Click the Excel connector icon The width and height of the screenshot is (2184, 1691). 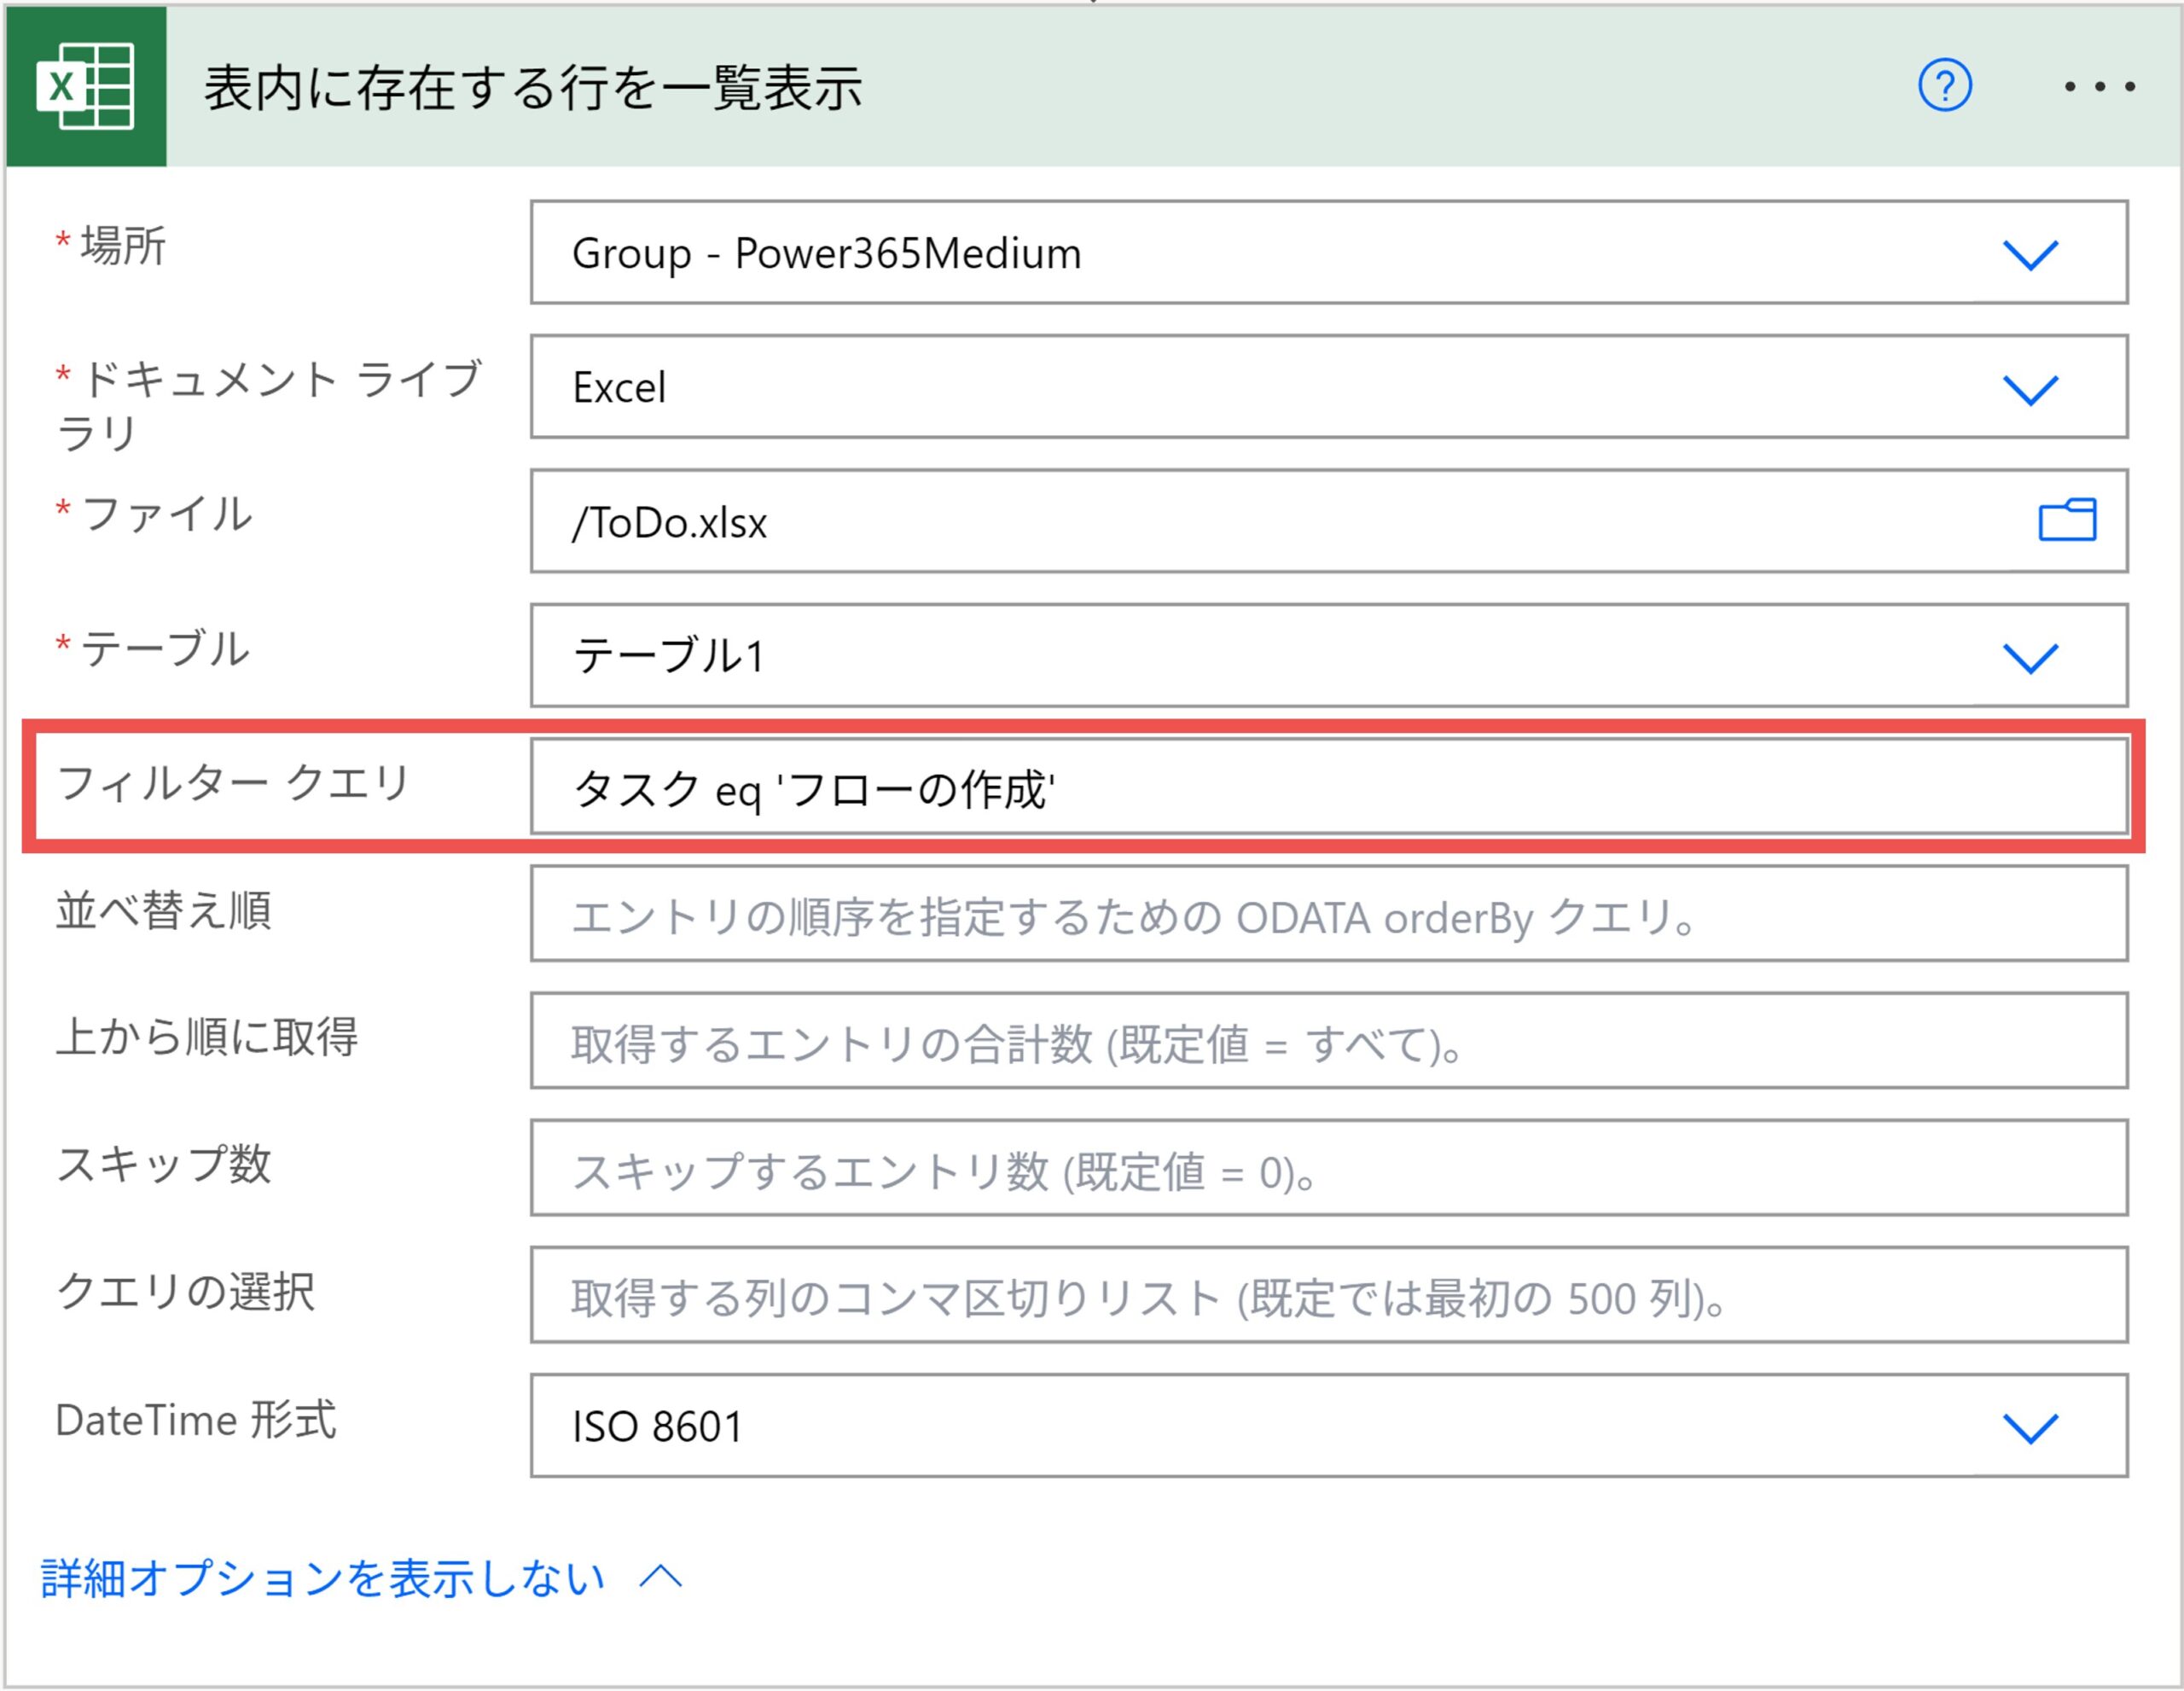pos(86,87)
